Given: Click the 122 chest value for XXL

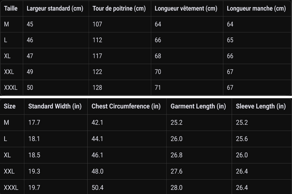Looking at the screenshot, I should click(x=98, y=72).
